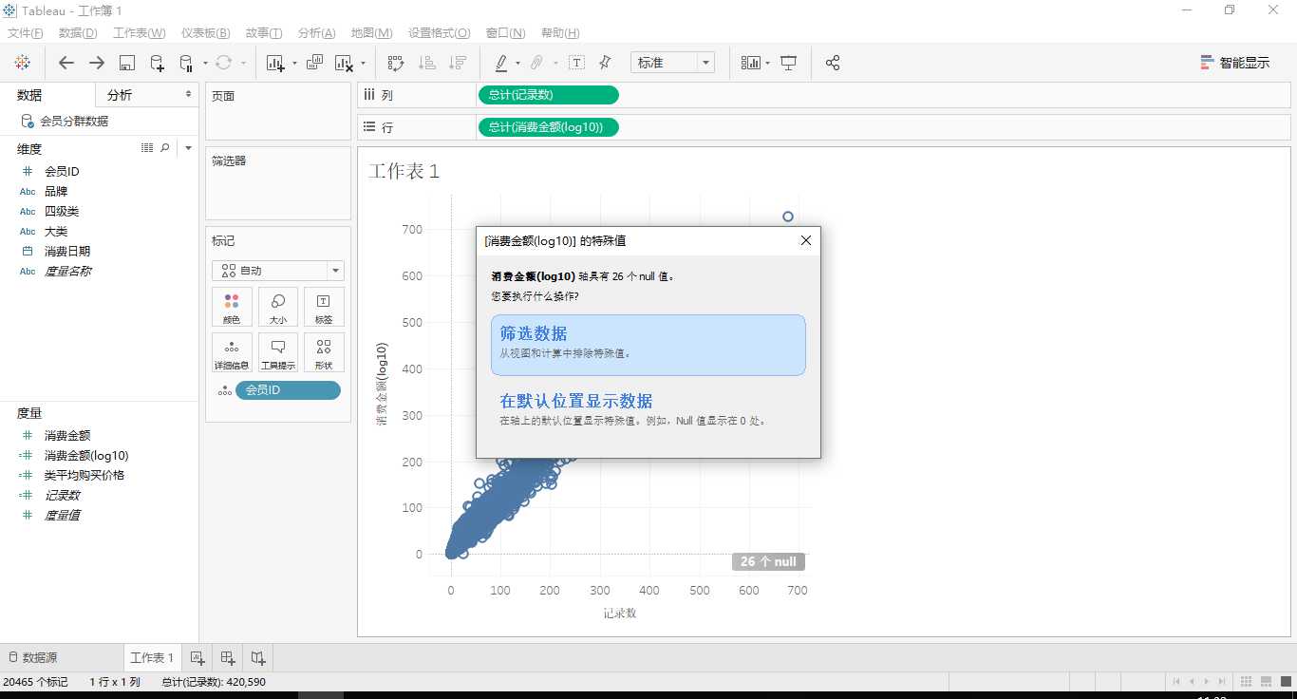Screen dimensions: 1297x699
Task: Open presentation mode icon
Action: 788,63
